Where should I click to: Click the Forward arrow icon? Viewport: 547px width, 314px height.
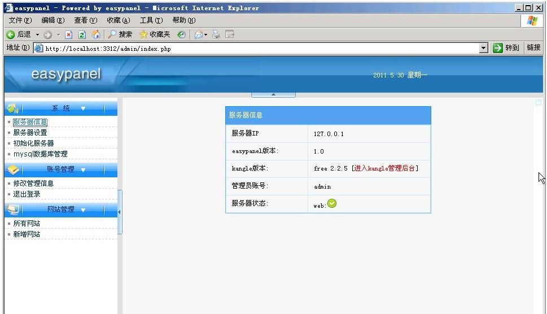click(48, 34)
